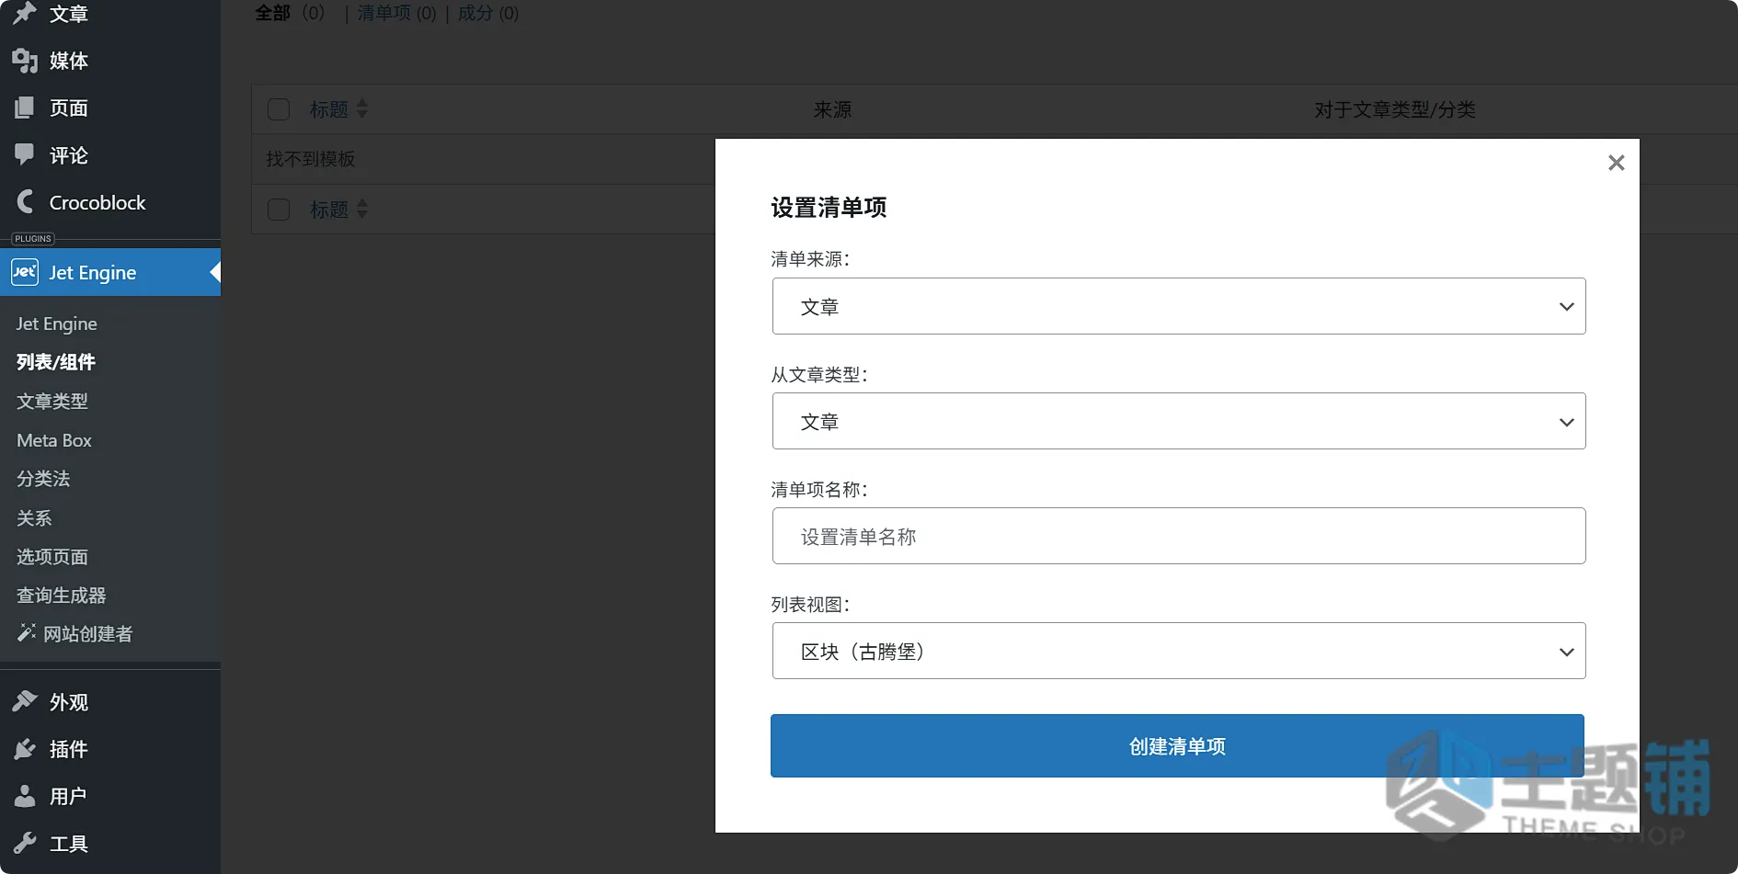1738x874 pixels.
Task: Click the 外观 appearance brush icon
Action: point(25,701)
